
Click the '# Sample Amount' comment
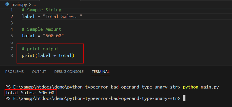tap(42, 29)
